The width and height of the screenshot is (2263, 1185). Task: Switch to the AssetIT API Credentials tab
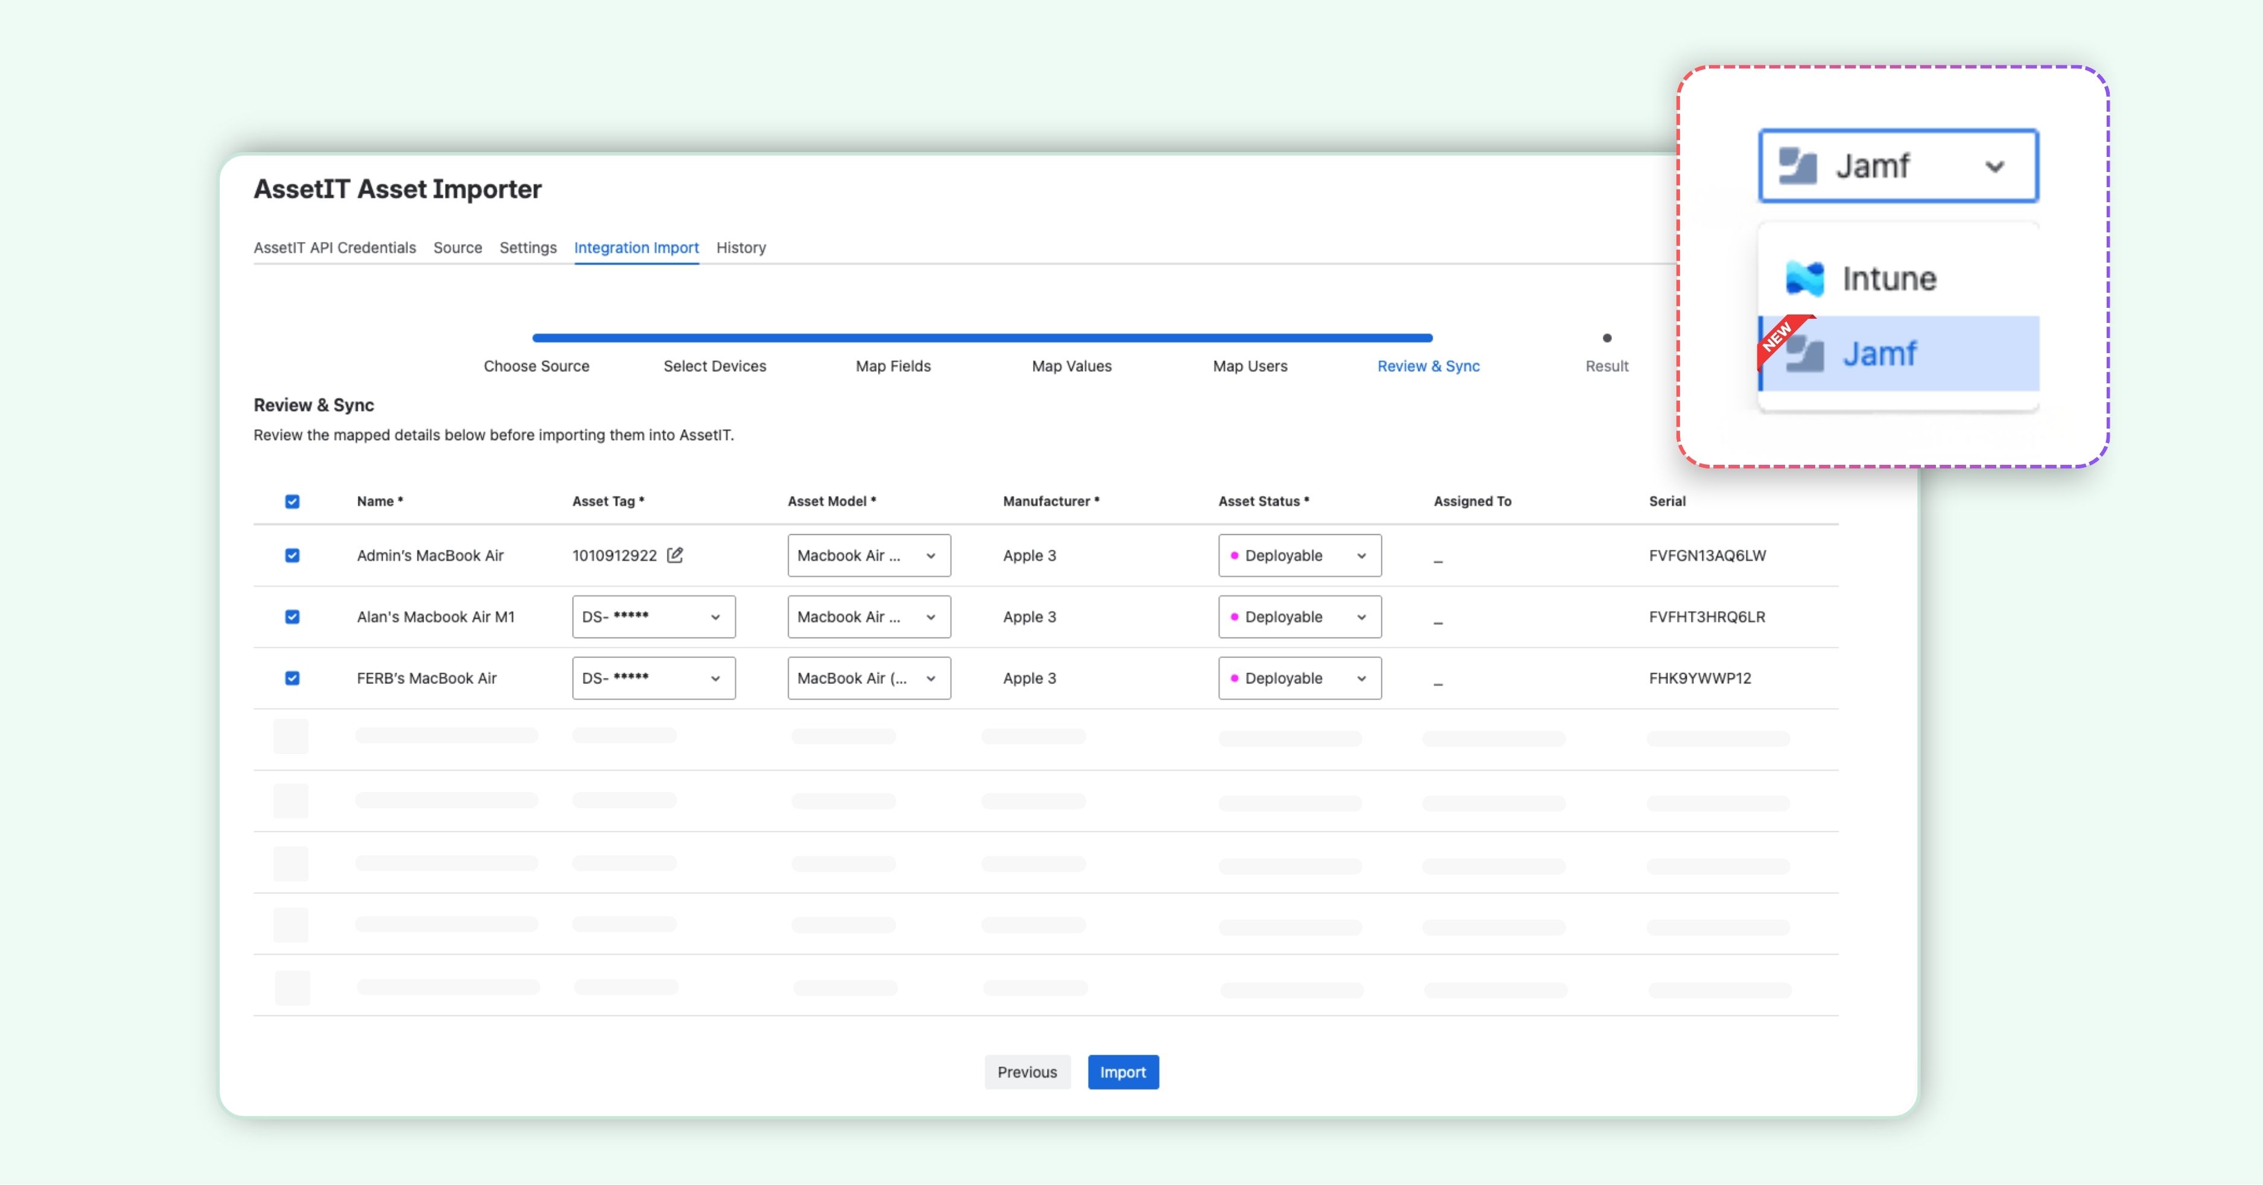click(335, 248)
